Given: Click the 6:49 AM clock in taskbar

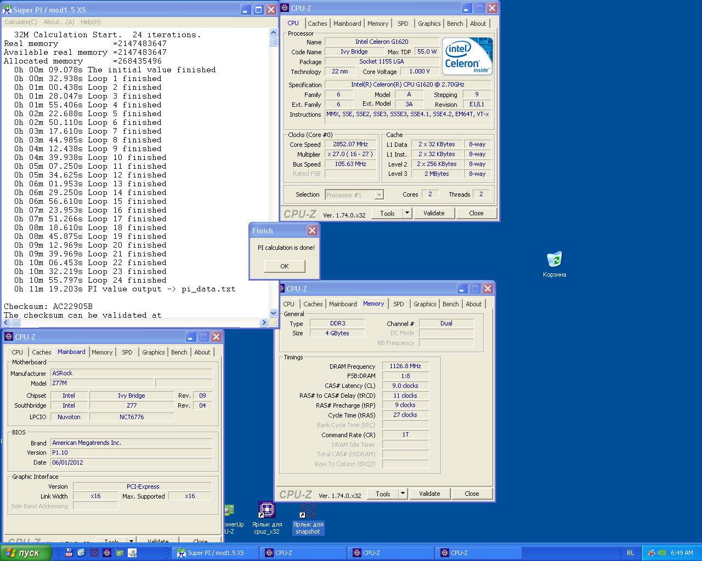Looking at the screenshot, I should pos(682,553).
